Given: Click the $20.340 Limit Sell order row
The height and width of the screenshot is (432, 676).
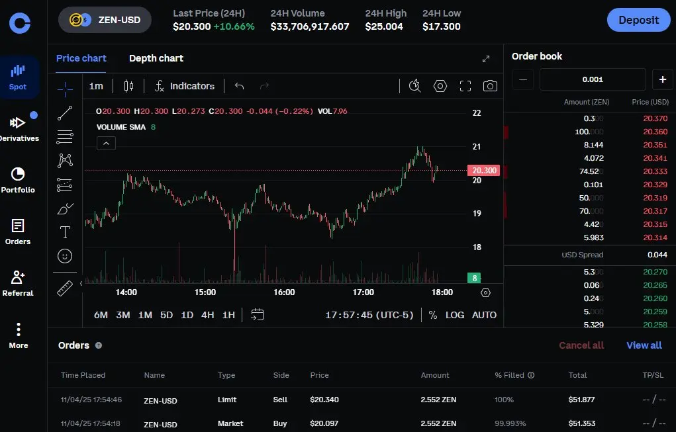Looking at the screenshot, I should click(362, 400).
